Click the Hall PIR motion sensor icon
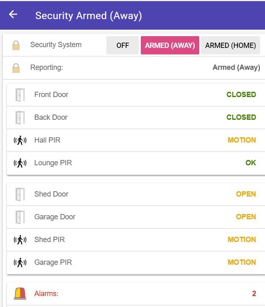Screen dimensions: 265x307 coord(20,140)
